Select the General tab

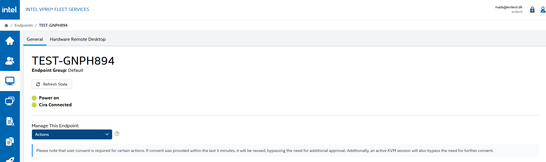pos(35,39)
